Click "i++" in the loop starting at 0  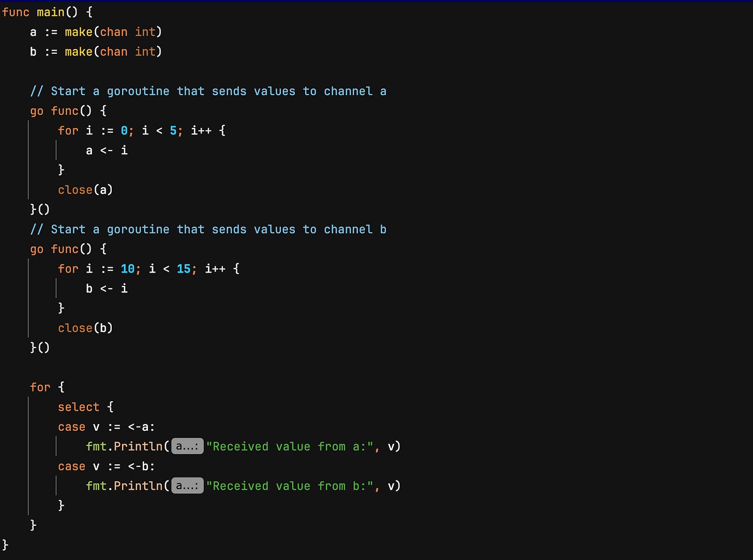tap(201, 130)
